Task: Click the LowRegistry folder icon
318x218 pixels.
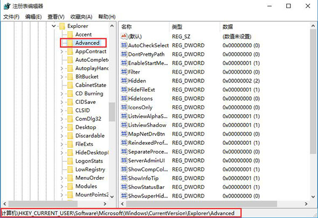Action: [70, 170]
